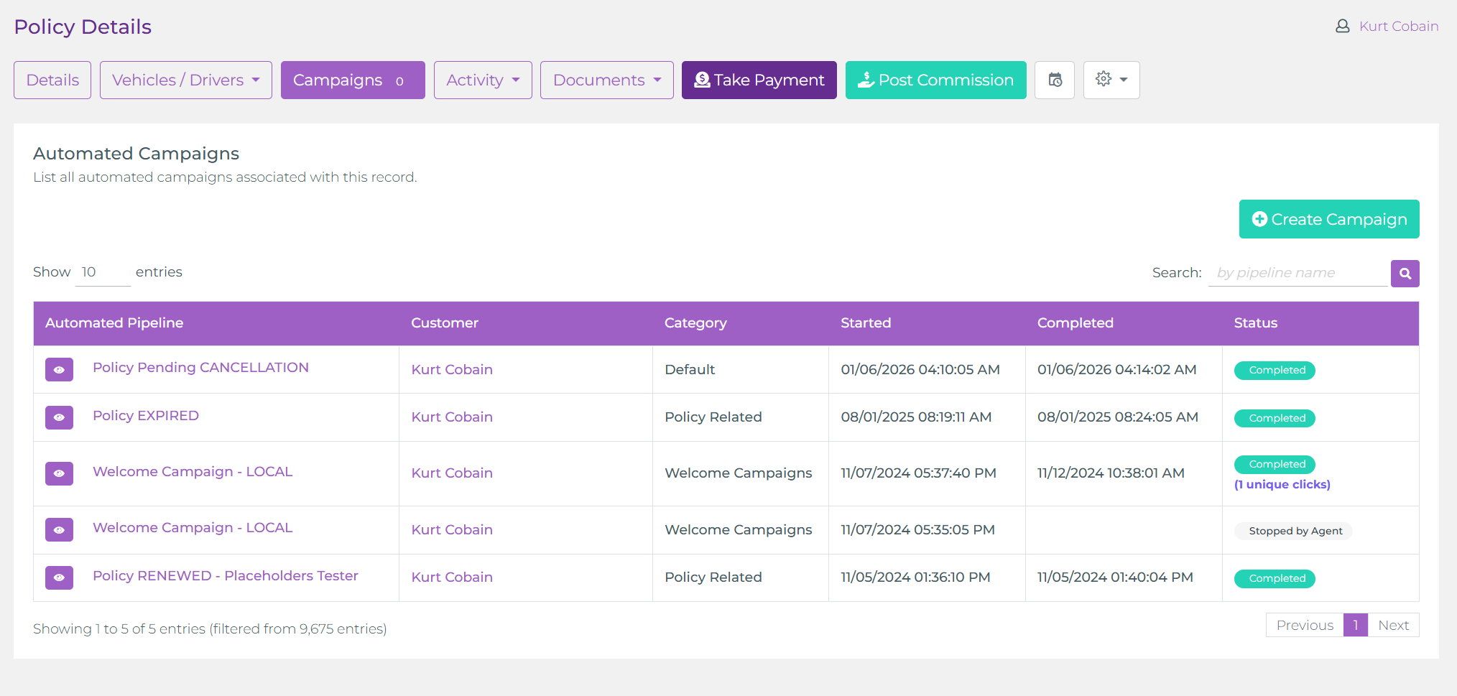Click eye icon for completed Welcome Campaign
The width and height of the screenshot is (1457, 696).
(59, 473)
